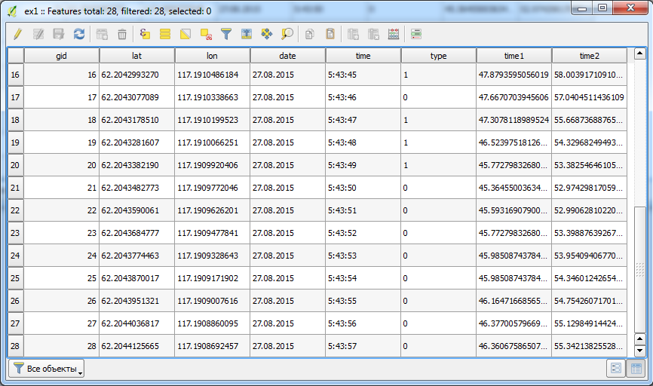Open select features by expression

(145, 34)
